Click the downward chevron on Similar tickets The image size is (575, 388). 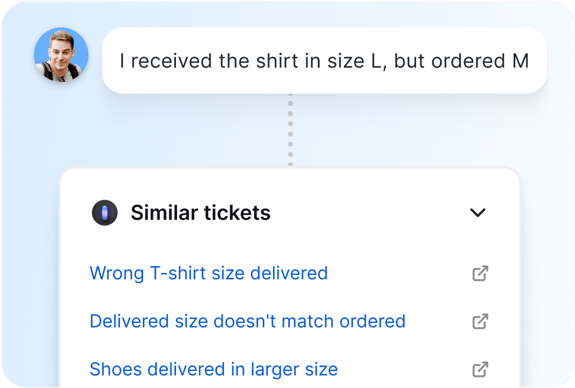click(479, 212)
